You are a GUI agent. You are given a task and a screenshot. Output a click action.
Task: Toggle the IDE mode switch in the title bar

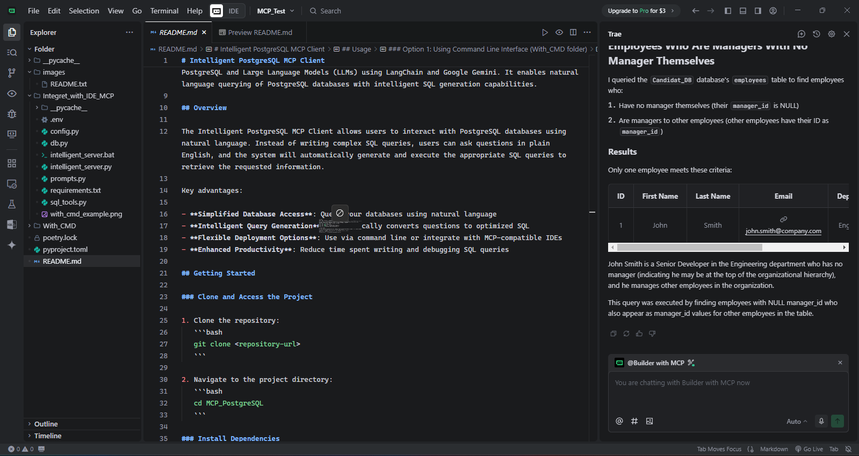(227, 11)
